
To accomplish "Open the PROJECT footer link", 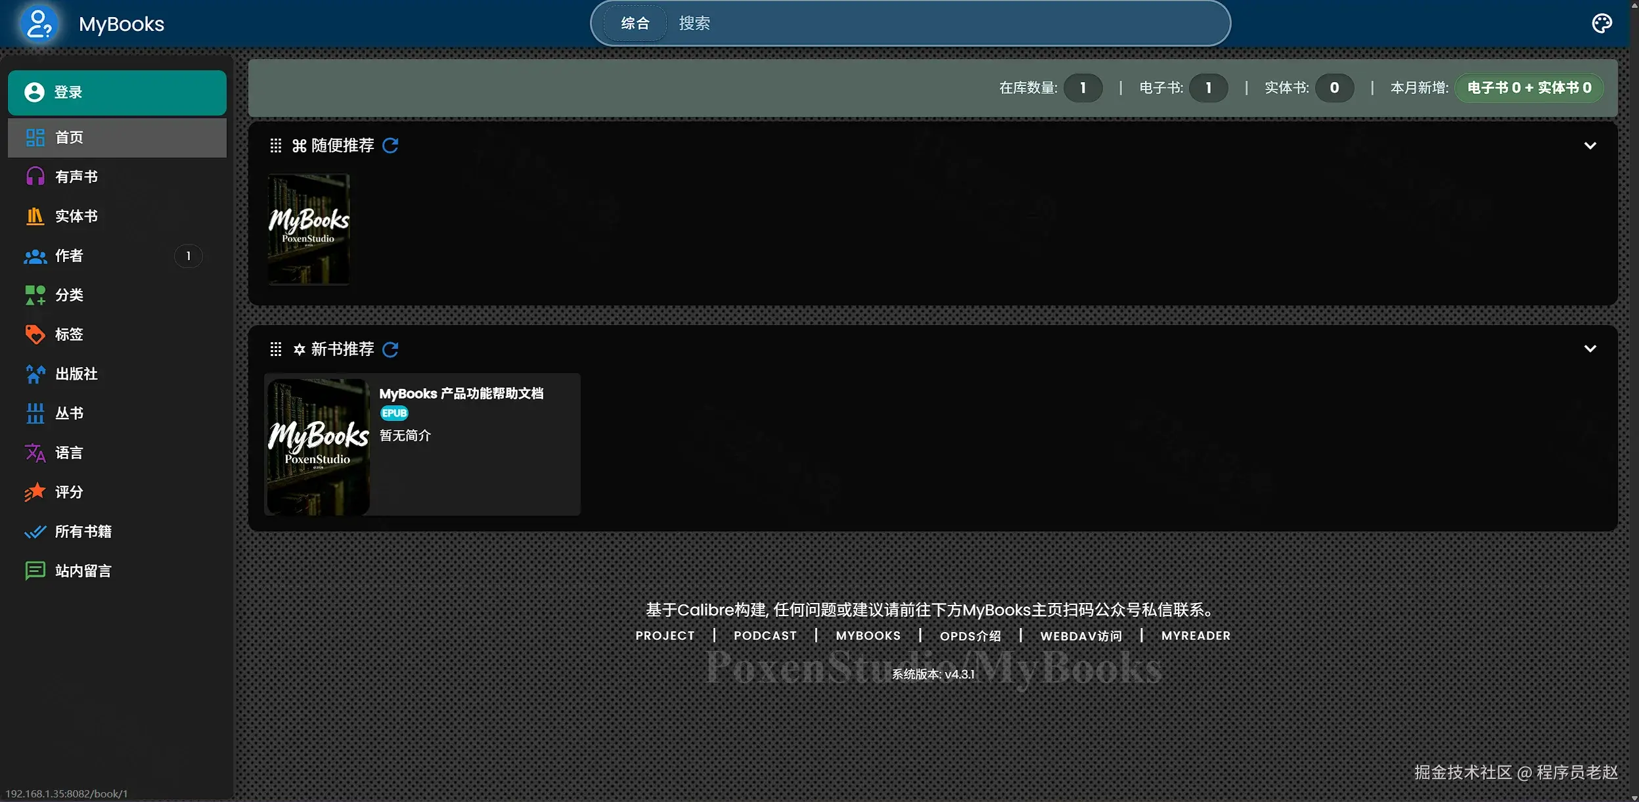I will (x=665, y=636).
